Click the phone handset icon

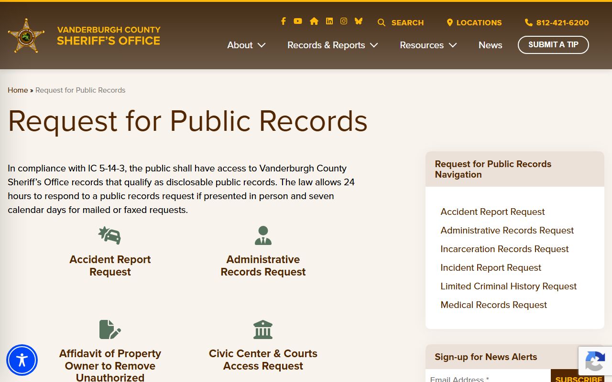point(528,22)
